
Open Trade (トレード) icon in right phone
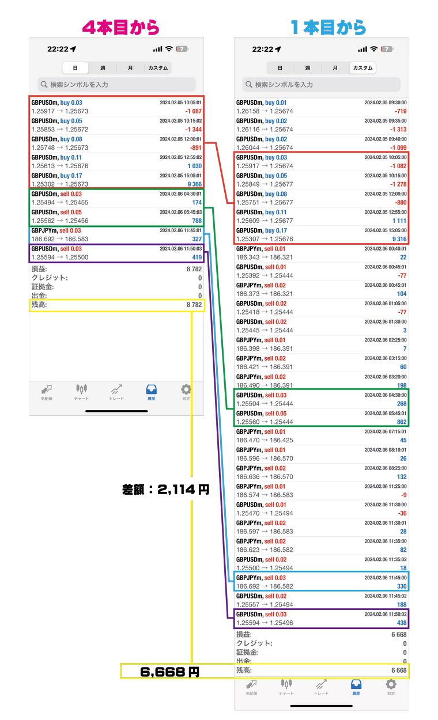pos(322,687)
